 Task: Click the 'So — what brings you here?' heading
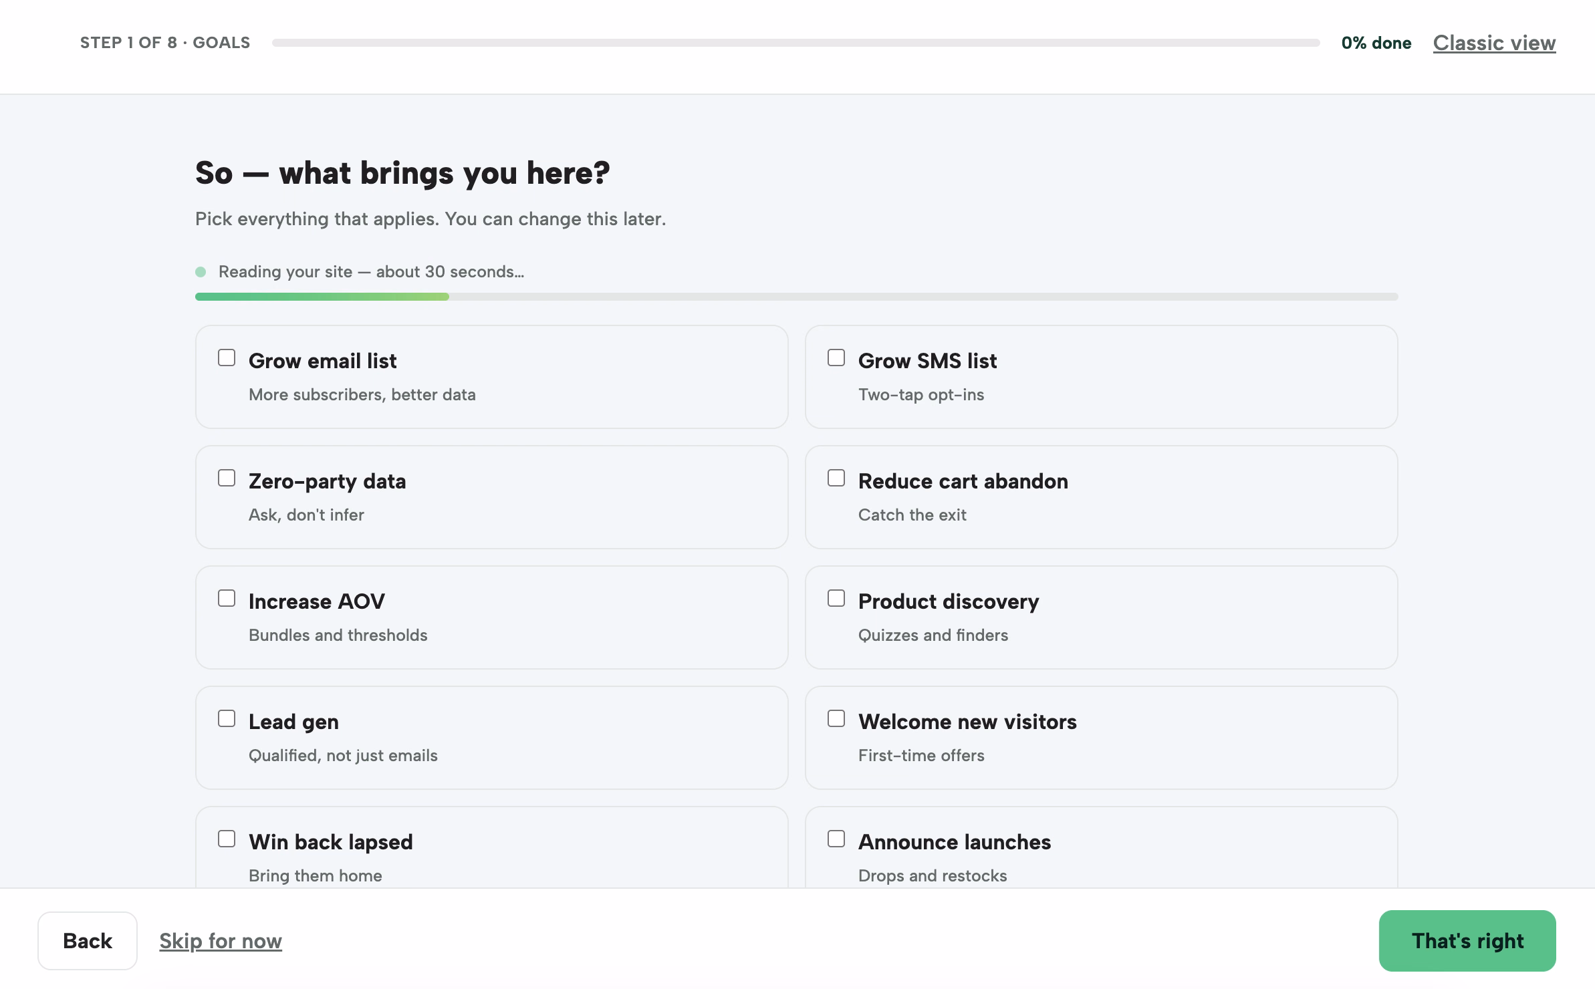[402, 173]
